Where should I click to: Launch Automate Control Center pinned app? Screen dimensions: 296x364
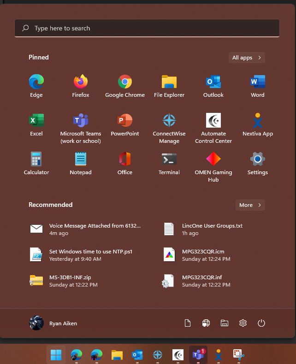pos(213,129)
